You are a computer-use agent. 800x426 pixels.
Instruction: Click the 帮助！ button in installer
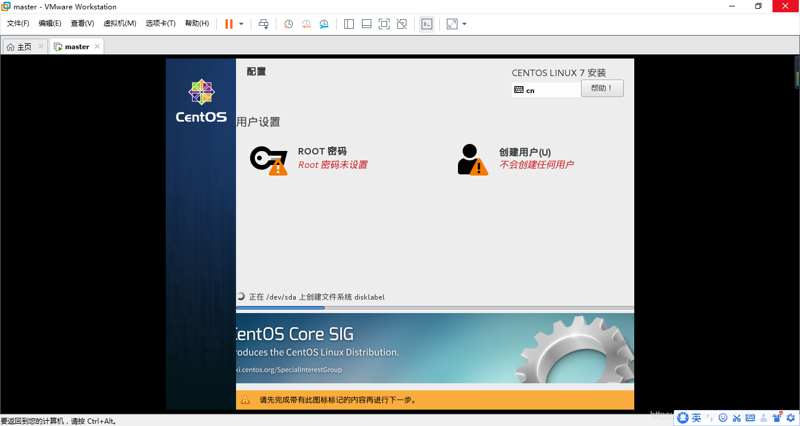602,88
